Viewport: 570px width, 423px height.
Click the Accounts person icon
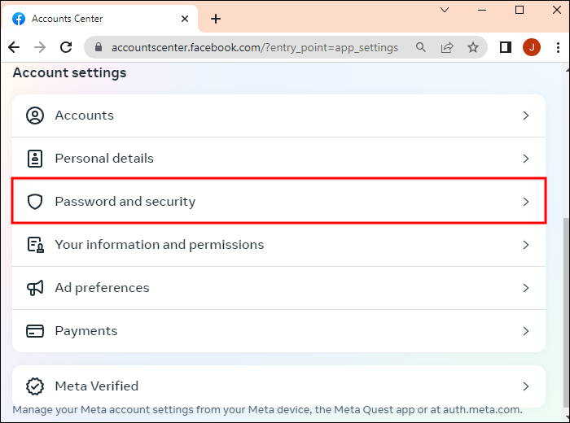click(35, 116)
